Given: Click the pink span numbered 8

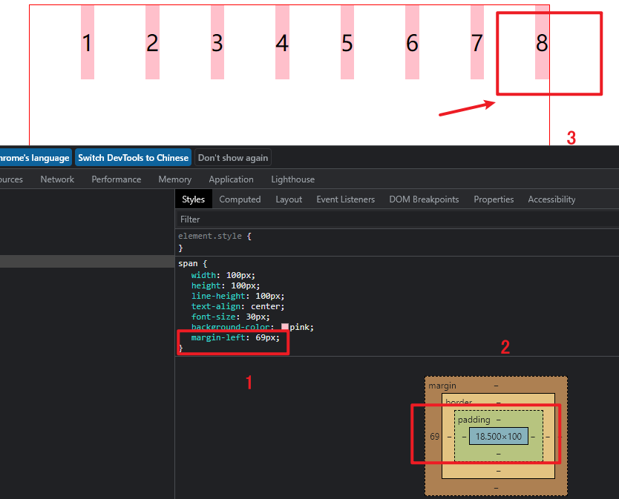Looking at the screenshot, I should (x=542, y=42).
